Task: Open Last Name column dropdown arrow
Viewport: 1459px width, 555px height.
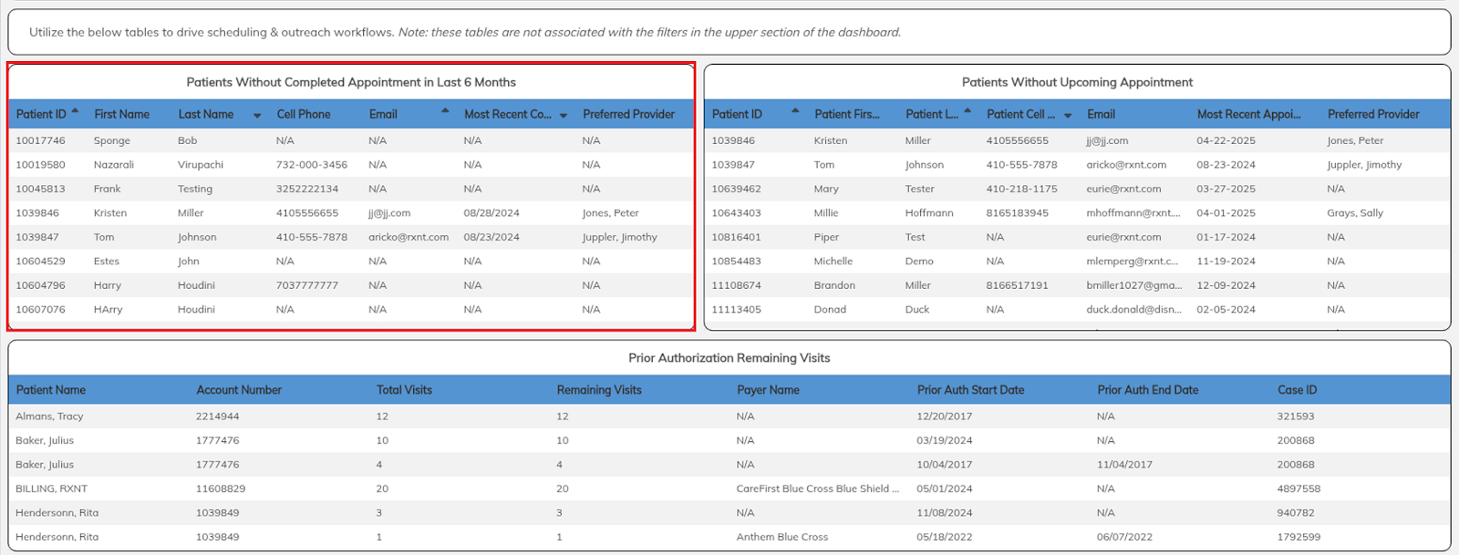Action: click(x=257, y=116)
